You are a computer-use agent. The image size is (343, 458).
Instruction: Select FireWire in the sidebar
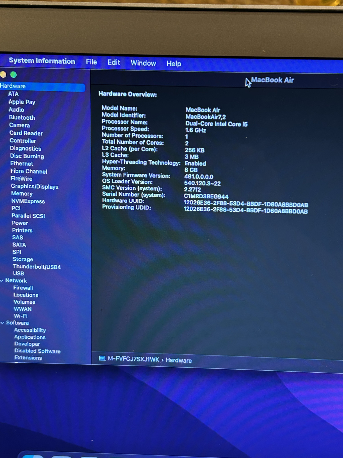(x=22, y=179)
